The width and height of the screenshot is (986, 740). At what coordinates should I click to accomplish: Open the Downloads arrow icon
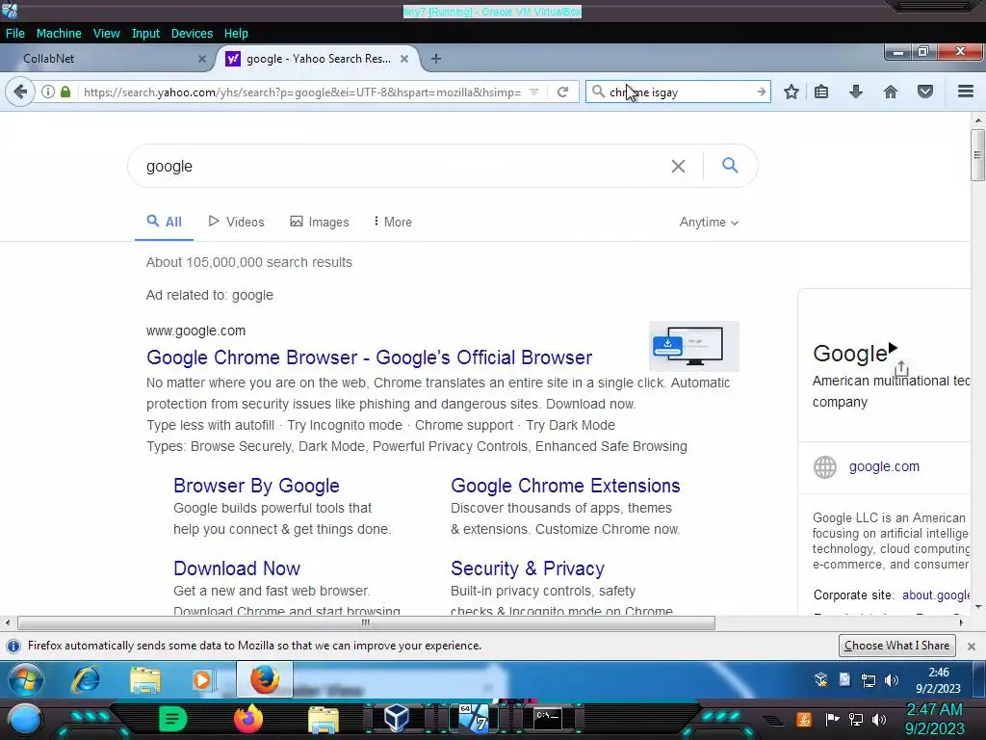[x=856, y=92]
